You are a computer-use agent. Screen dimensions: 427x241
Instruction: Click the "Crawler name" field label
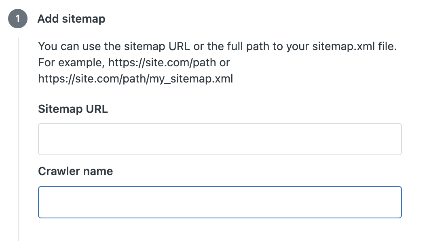75,171
